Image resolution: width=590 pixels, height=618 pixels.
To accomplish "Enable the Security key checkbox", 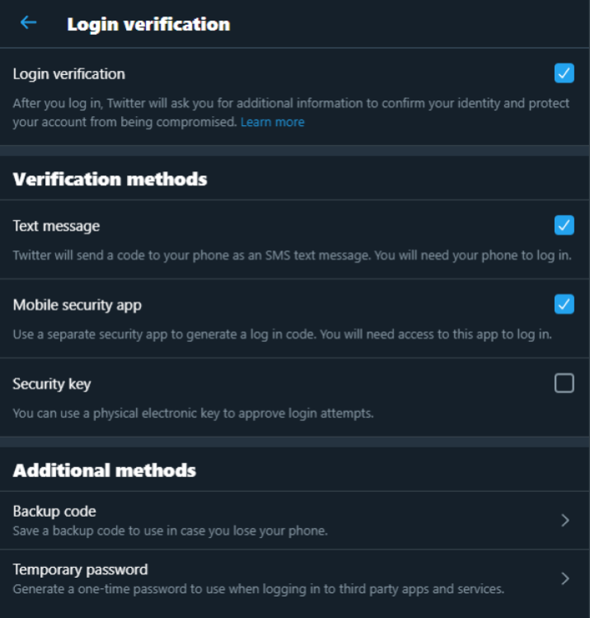I will [x=564, y=383].
